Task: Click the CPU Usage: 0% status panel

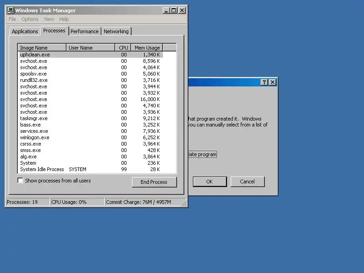Action: click(x=77, y=202)
